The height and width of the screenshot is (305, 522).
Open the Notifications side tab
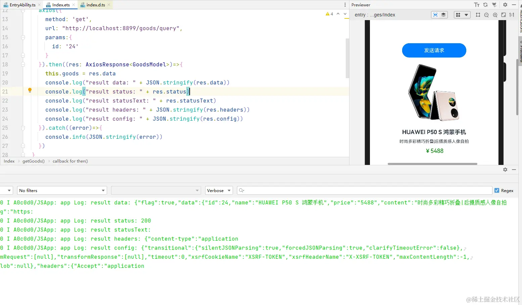(520, 21)
